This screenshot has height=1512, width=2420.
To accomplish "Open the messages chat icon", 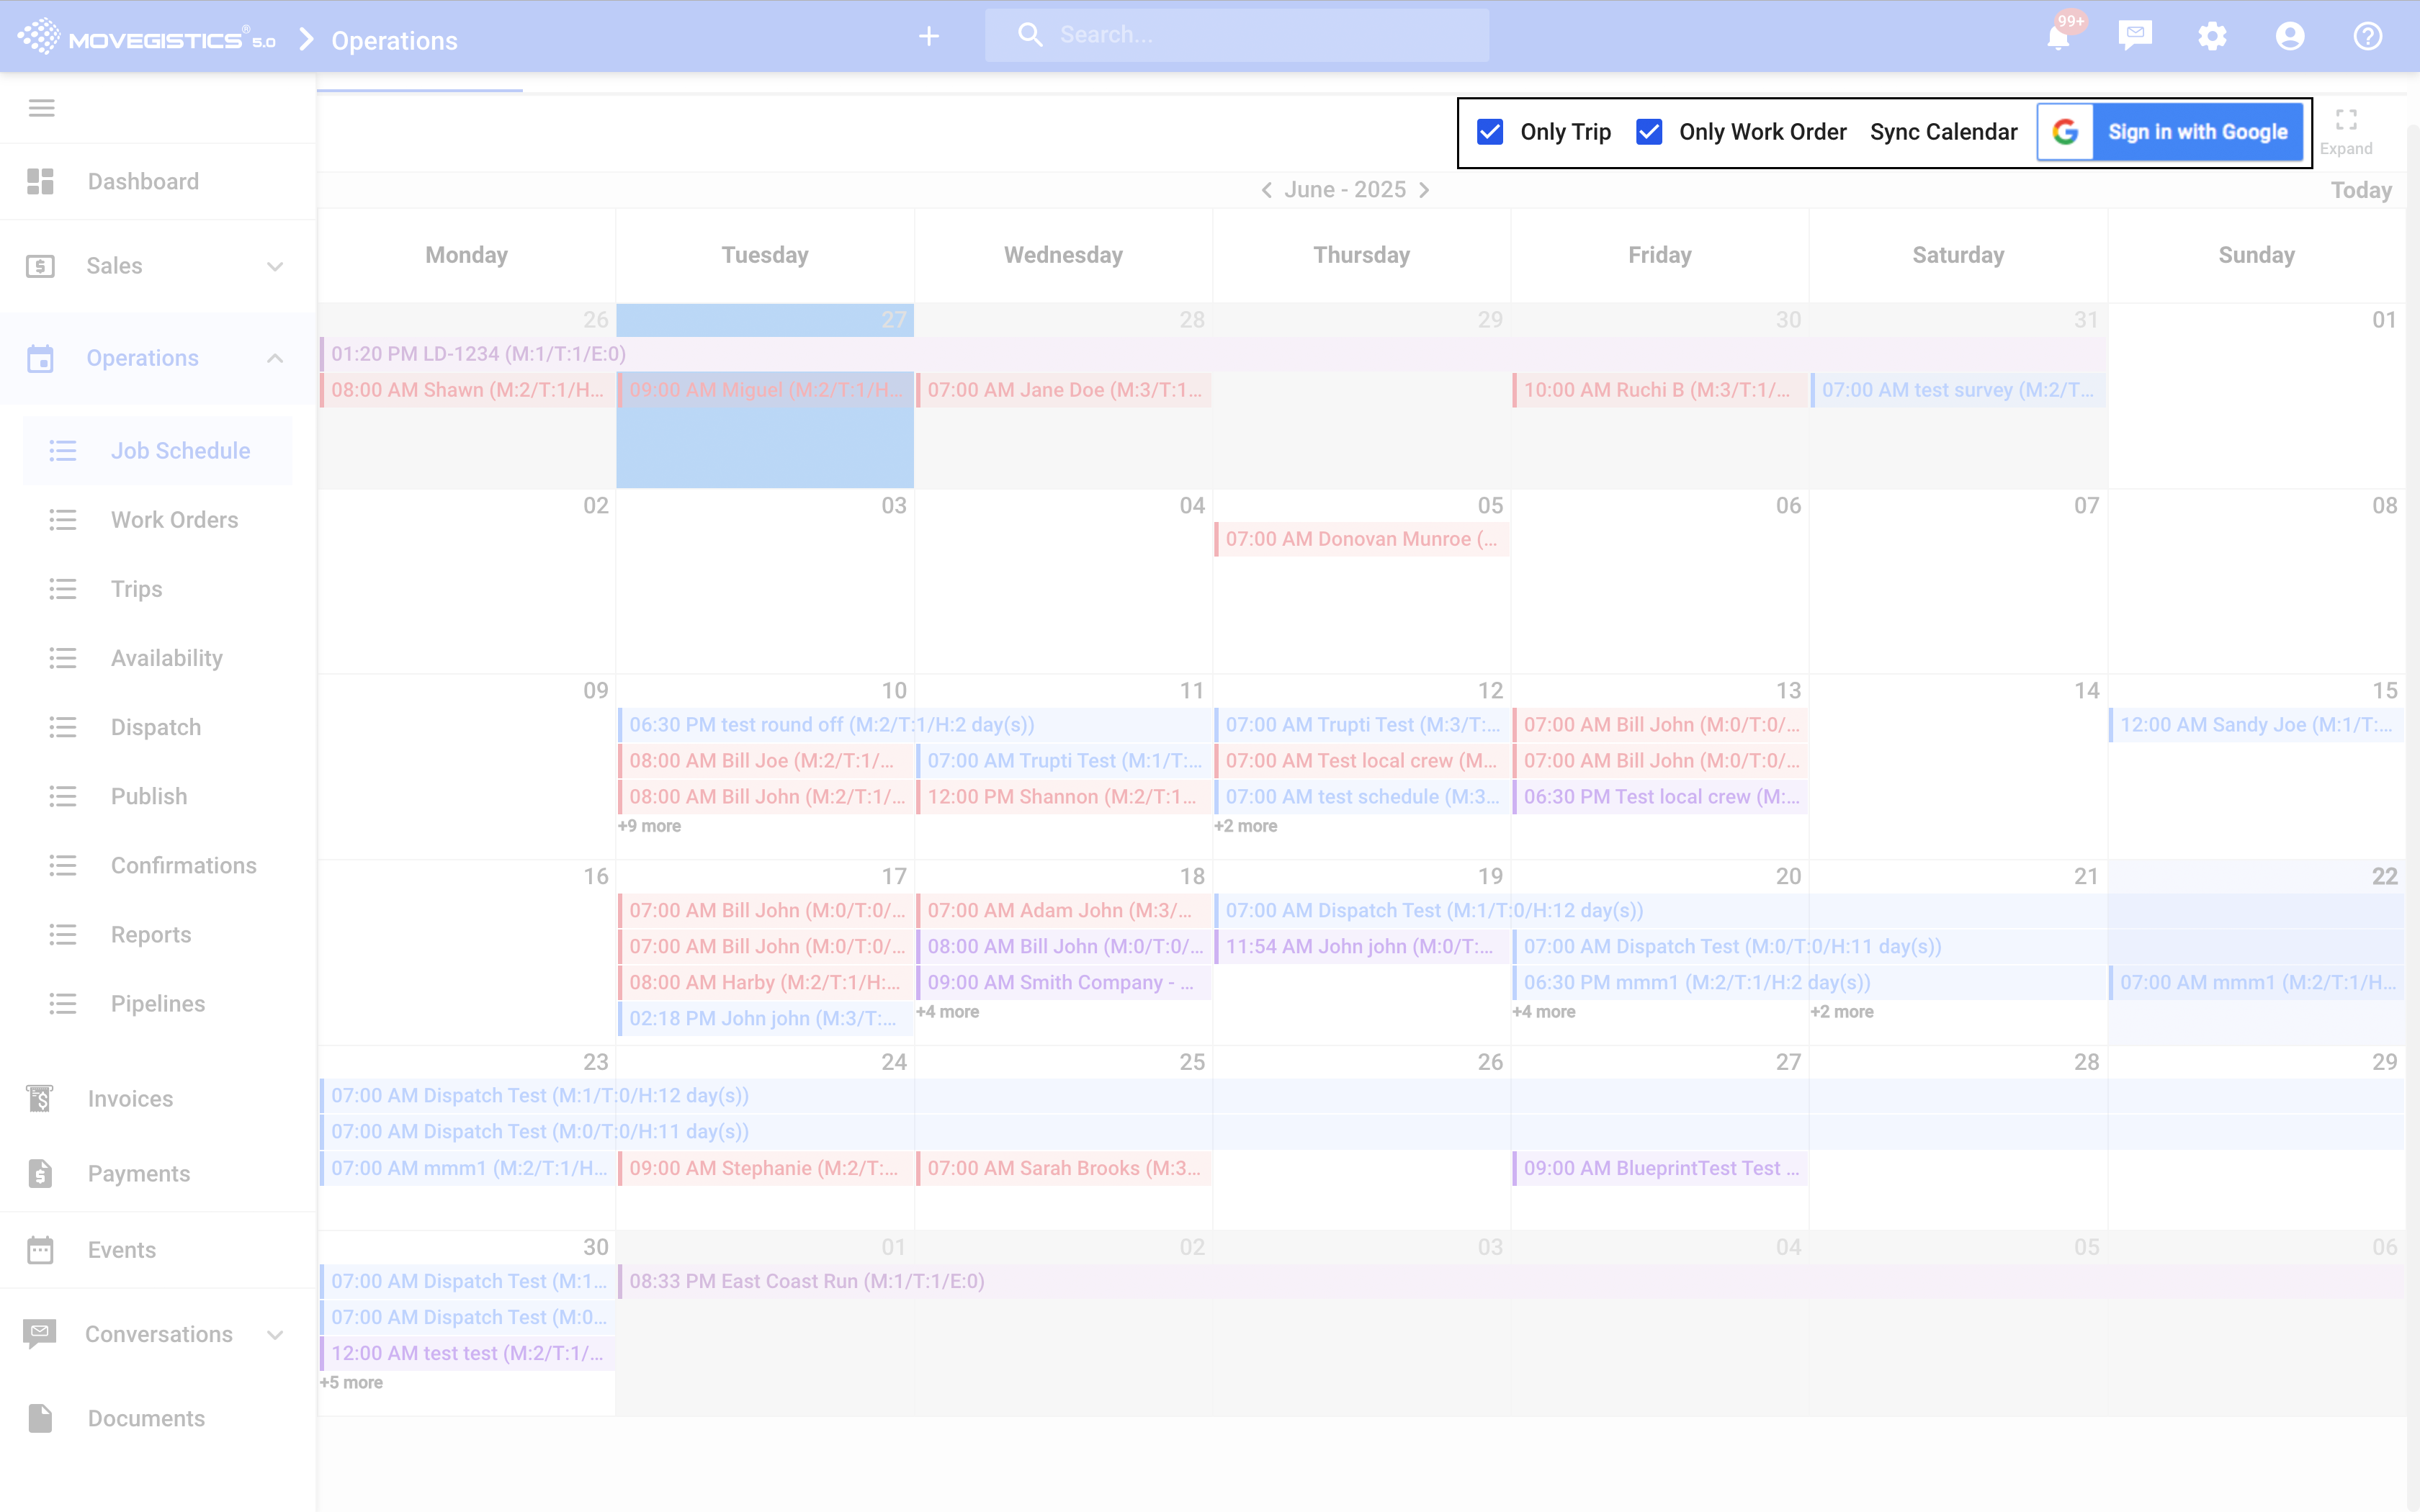I will 2135,37.
